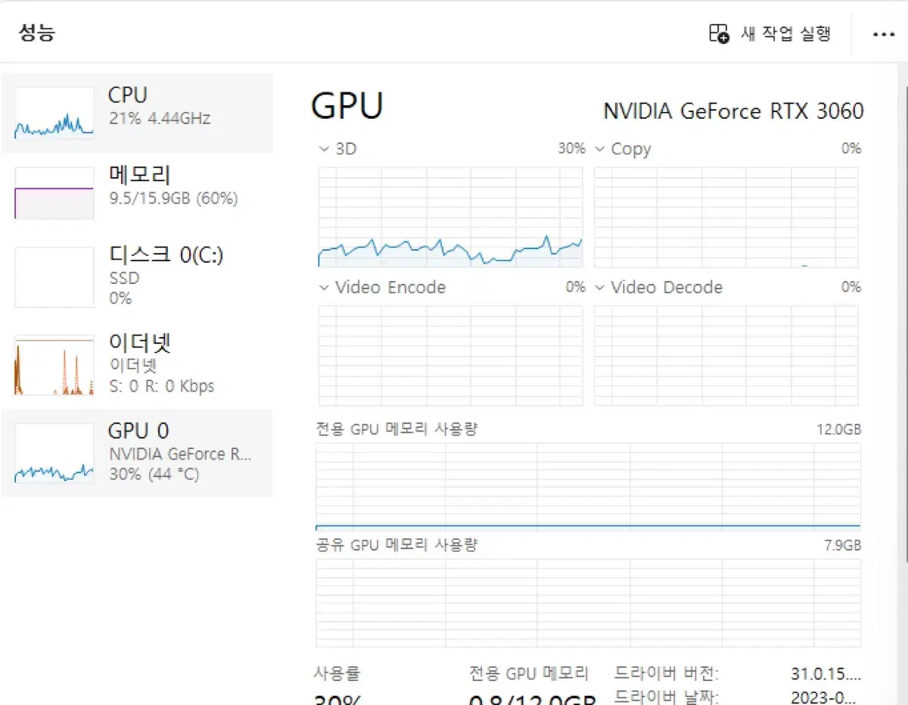This screenshot has height=705, width=908.
Task: Click the new task icon beside 새 작업 실행
Action: pyautogui.click(x=719, y=34)
